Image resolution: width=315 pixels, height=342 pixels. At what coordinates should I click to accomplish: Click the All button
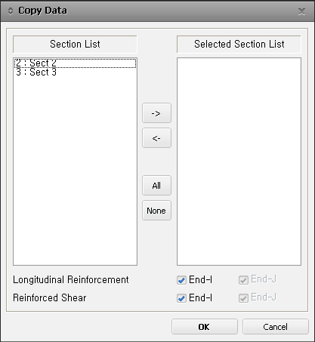(x=156, y=186)
